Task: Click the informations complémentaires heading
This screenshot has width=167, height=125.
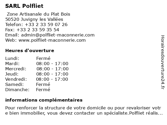Action: click(44, 100)
